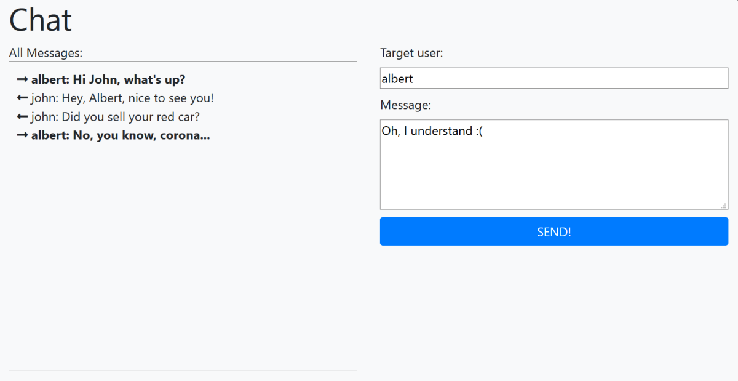Click the Message text area
This screenshot has width=738, height=381.
553,166
